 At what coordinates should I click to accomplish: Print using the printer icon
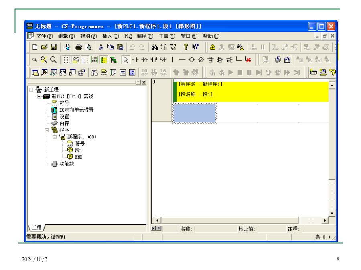[x=79, y=47]
